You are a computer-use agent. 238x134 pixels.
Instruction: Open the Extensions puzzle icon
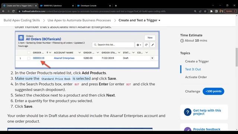[211, 11]
